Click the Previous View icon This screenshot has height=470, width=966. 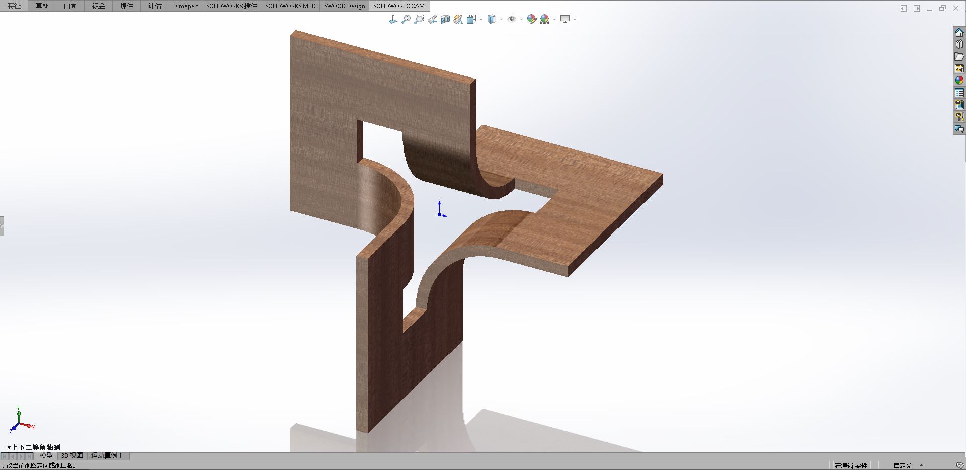pyautogui.click(x=432, y=19)
